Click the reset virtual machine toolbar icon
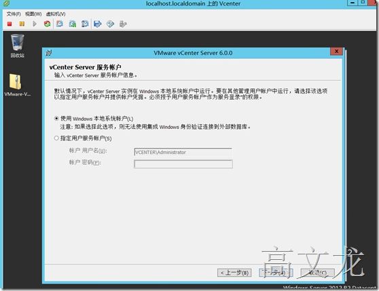 coord(47,24)
